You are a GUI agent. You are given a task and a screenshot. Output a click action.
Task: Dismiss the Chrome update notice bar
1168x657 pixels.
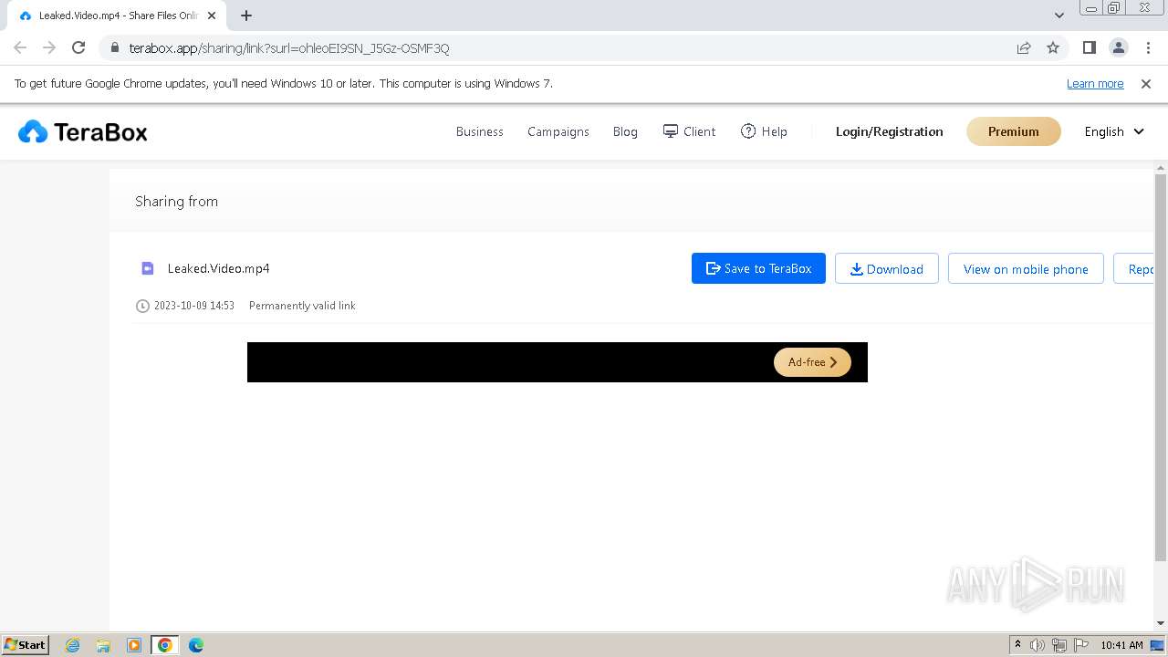[1146, 83]
